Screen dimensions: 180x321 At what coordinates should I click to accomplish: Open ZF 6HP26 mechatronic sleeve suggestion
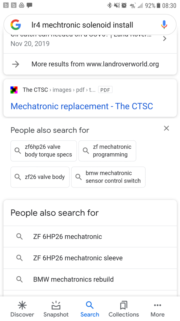[x=90, y=258]
